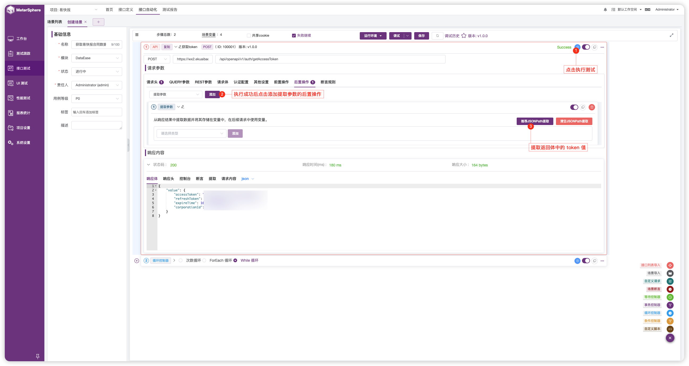Screen dimensions: 689x366
Task: Open the 响应头 response tab
Action: click(x=169, y=179)
